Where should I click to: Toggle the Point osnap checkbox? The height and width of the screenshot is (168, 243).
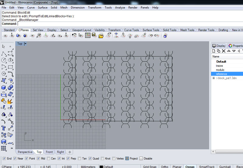coord(26,159)
